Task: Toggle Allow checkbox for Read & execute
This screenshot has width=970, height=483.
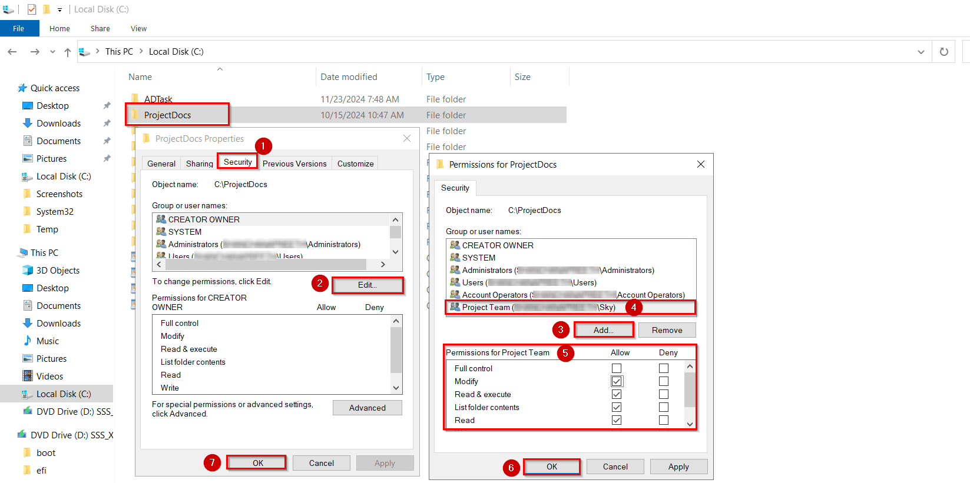Action: (617, 394)
